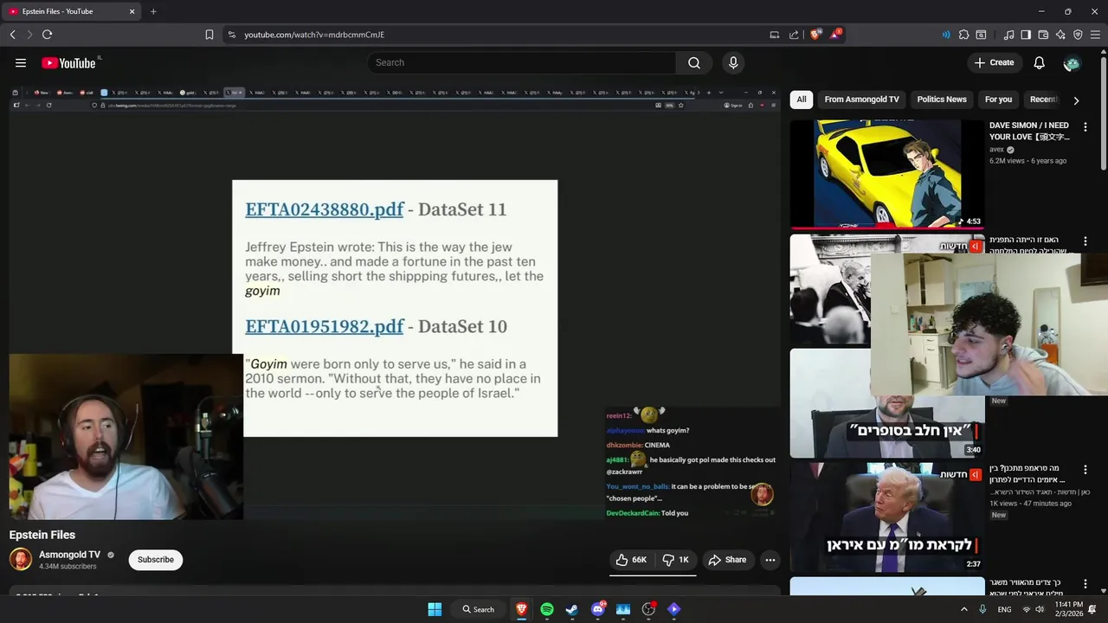
Task: Open the taskbar Search box
Action: pos(479,609)
